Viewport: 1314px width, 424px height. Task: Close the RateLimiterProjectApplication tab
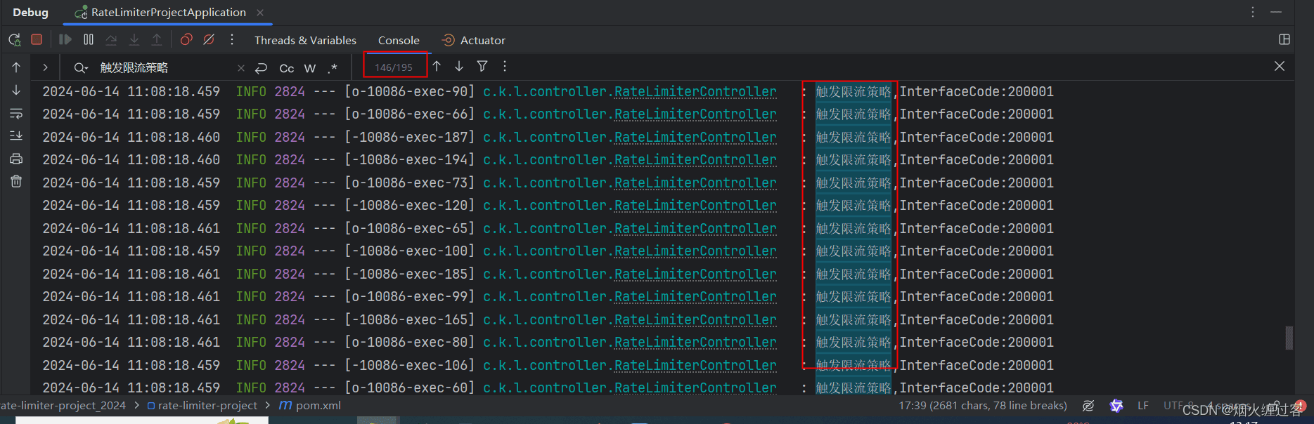260,13
